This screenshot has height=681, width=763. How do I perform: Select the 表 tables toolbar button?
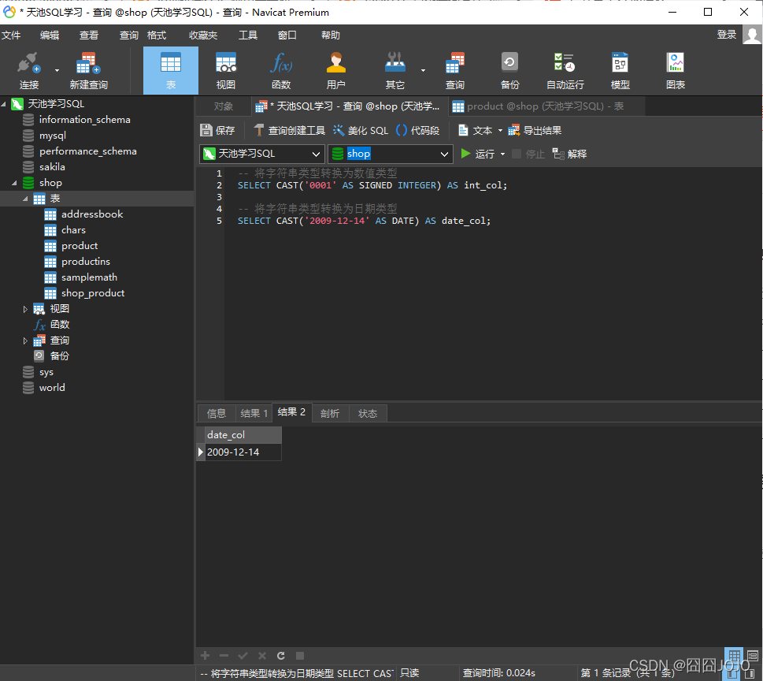171,71
